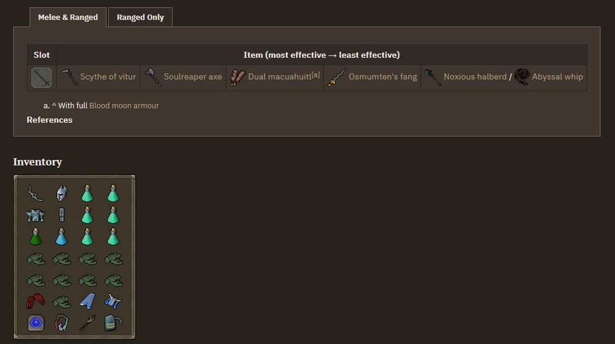The height and width of the screenshot is (344, 615).
Task: Open the Dual macuahuitl link
Action: (x=279, y=77)
